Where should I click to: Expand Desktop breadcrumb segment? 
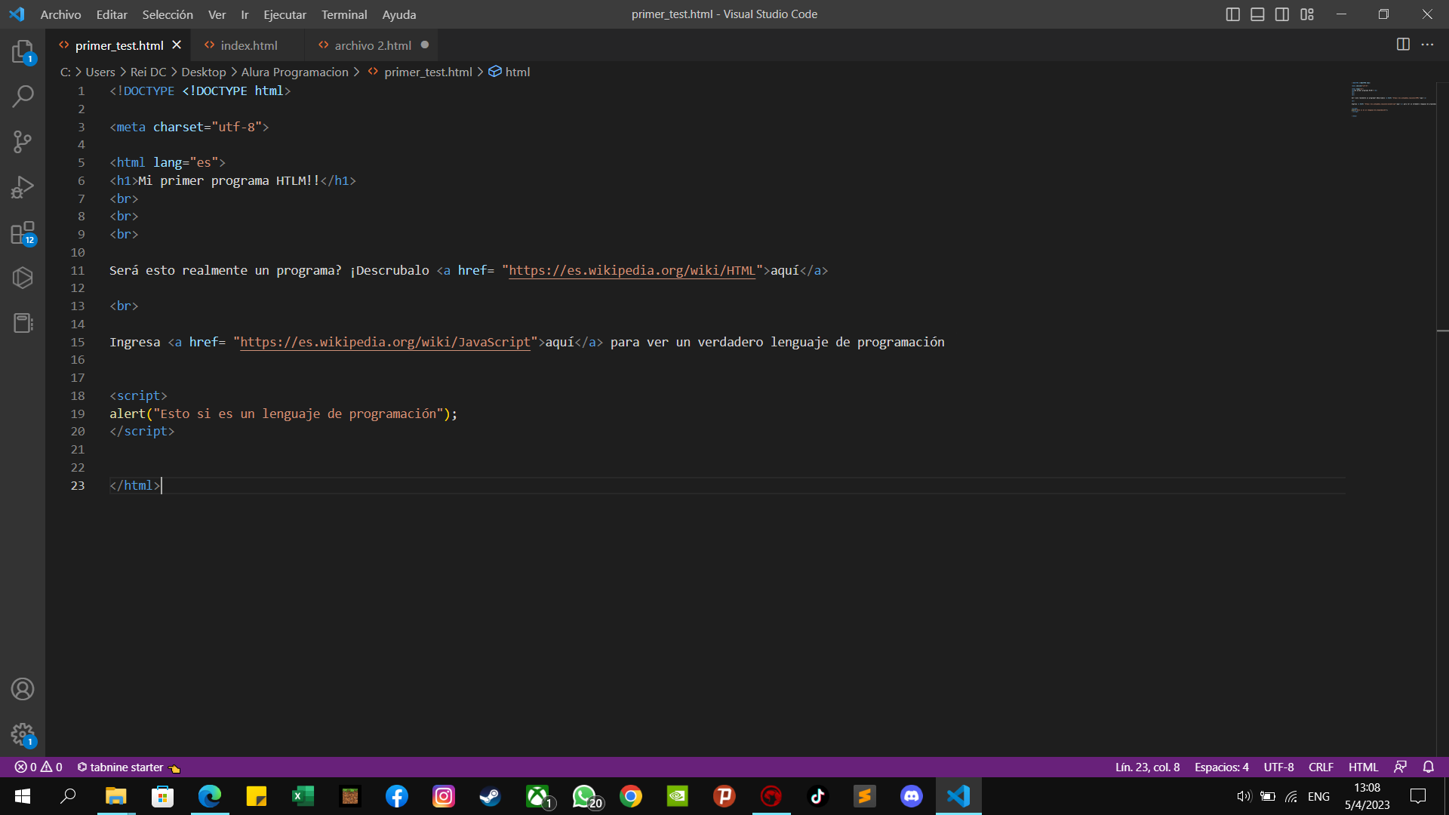coord(204,72)
